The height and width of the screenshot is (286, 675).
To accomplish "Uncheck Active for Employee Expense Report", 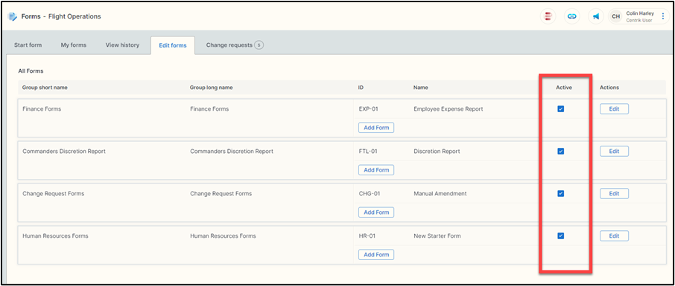I will click(560, 109).
